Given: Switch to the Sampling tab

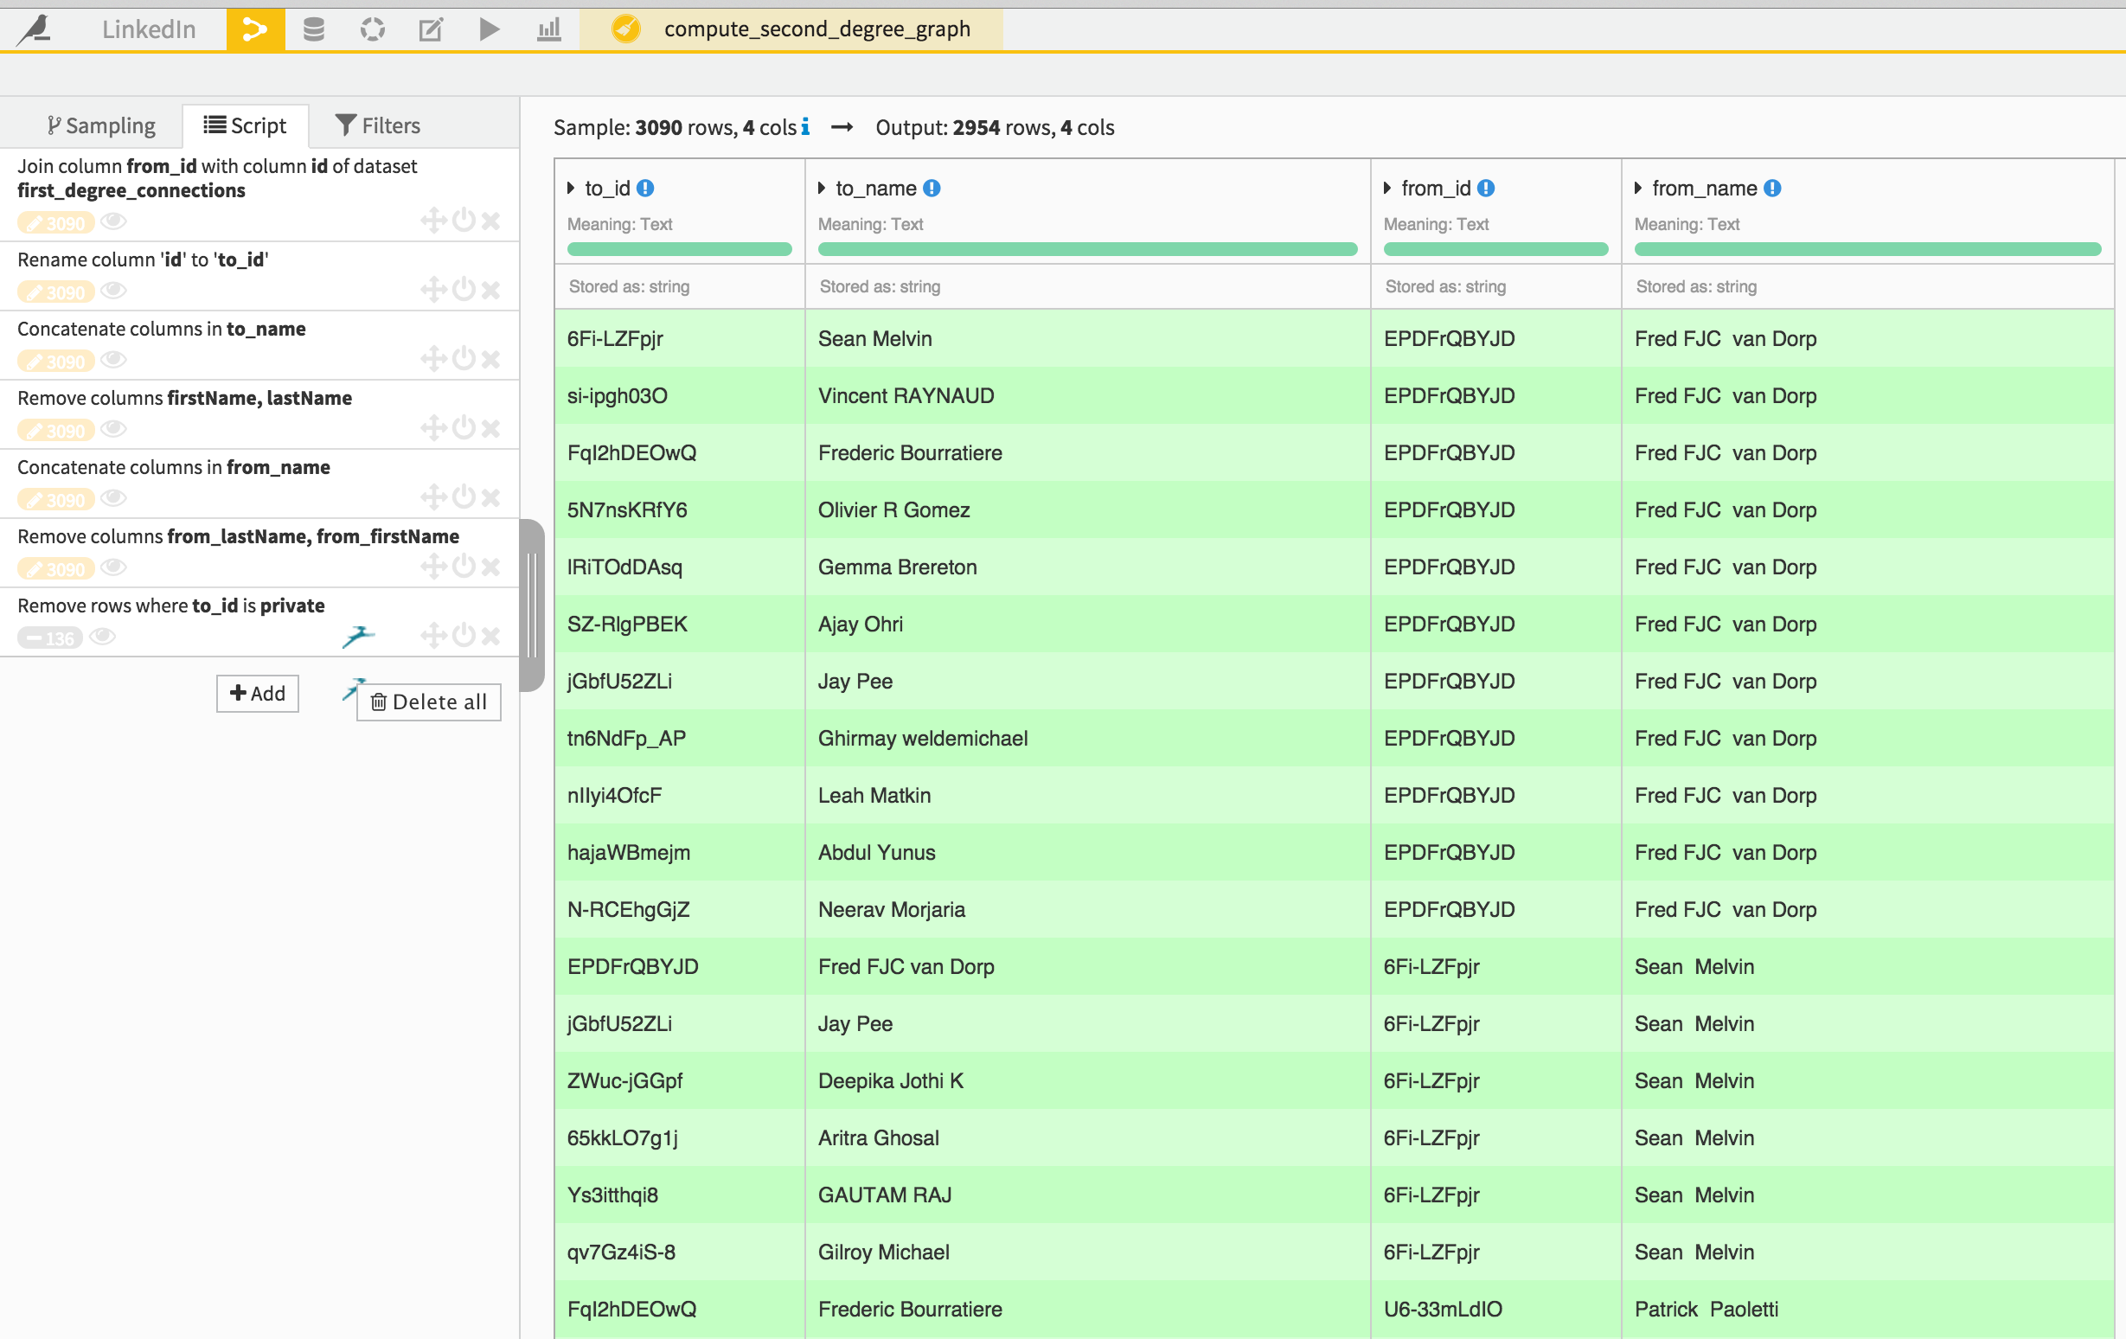Looking at the screenshot, I should 101,125.
